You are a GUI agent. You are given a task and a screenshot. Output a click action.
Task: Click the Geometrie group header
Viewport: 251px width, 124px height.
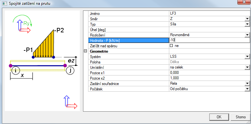[x=99, y=51]
